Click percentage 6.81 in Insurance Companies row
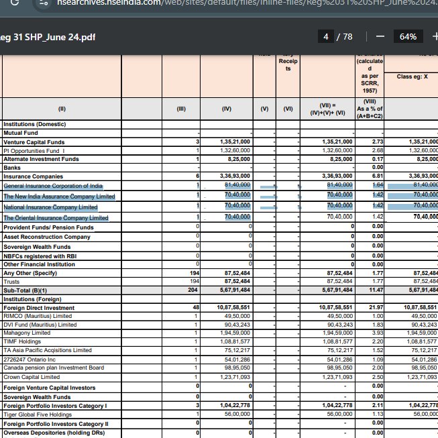 (378, 176)
